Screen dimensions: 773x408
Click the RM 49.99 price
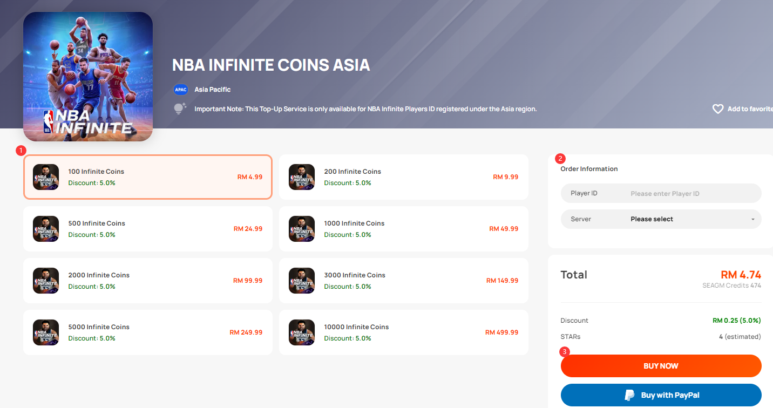(504, 229)
